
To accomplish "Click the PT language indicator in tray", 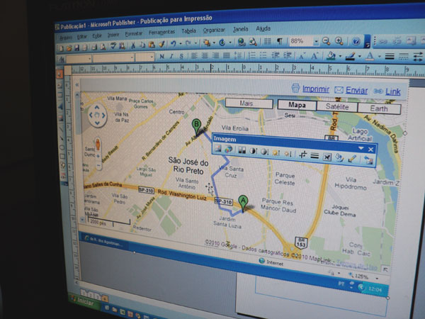I will pos(341,284).
